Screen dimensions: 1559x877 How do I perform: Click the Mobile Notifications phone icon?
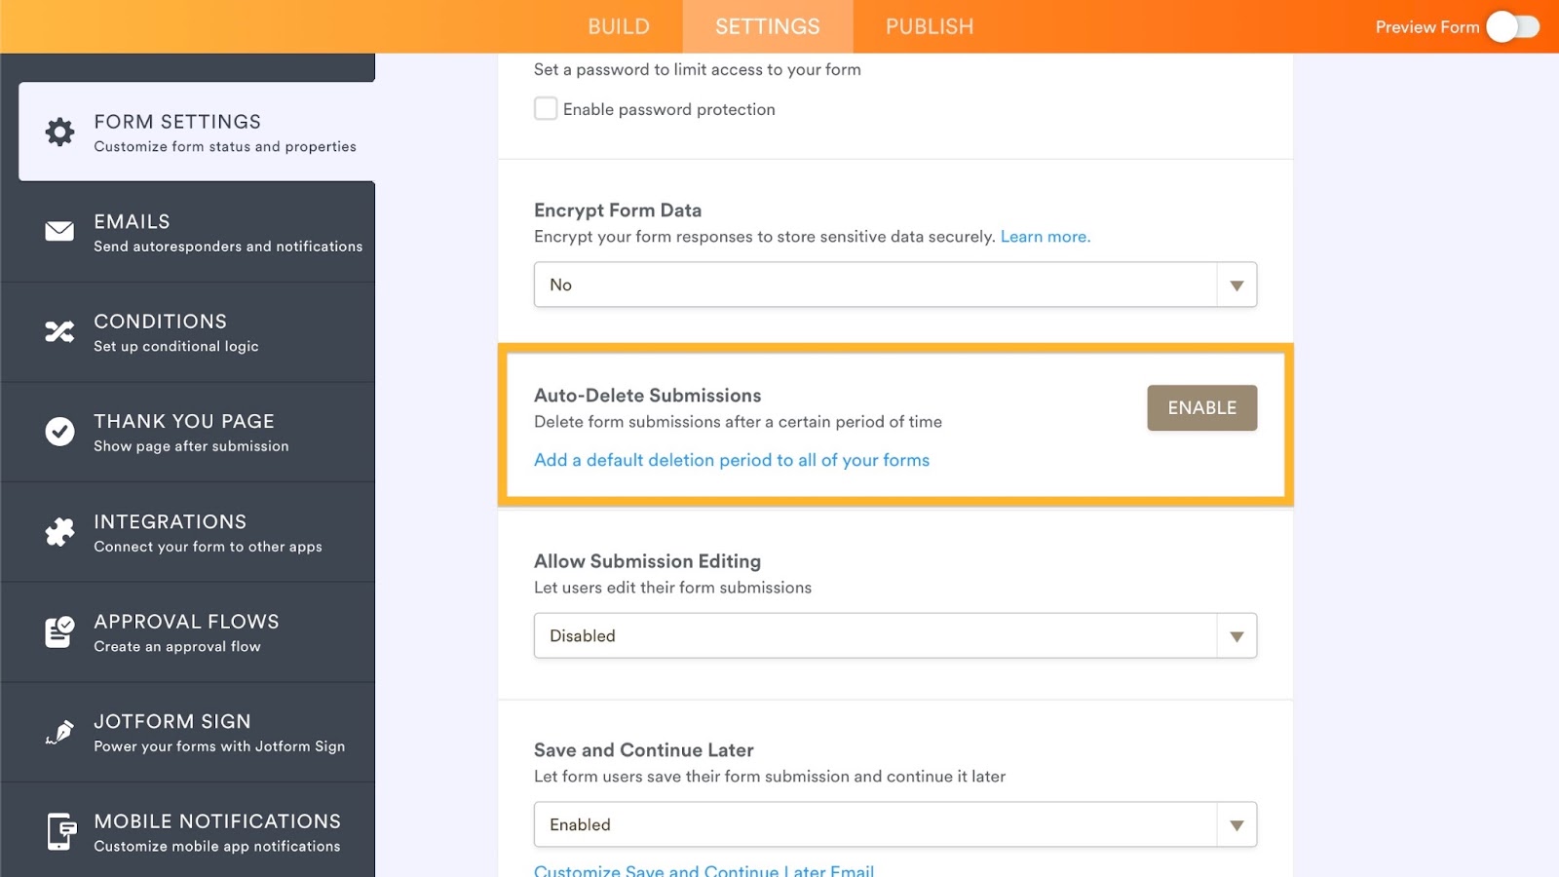[x=60, y=832]
